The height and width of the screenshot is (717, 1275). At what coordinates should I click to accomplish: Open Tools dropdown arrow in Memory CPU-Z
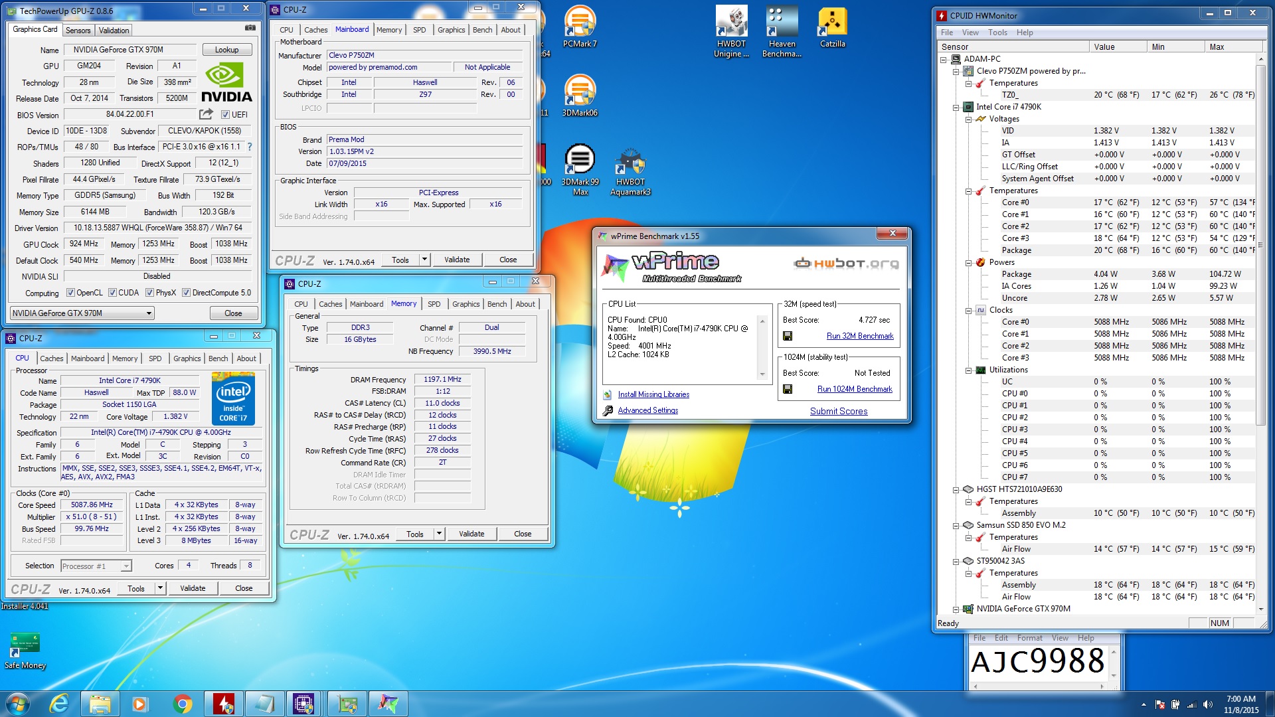439,534
